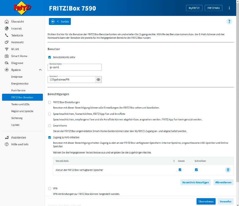Apply changes with Übernehmen
This screenshot has width=239, height=206.
206,201
